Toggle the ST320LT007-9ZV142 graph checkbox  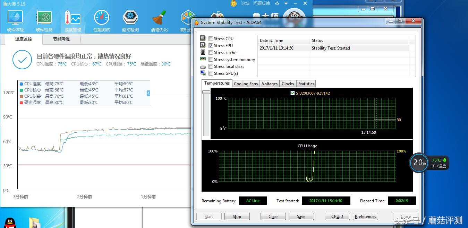tap(292, 93)
